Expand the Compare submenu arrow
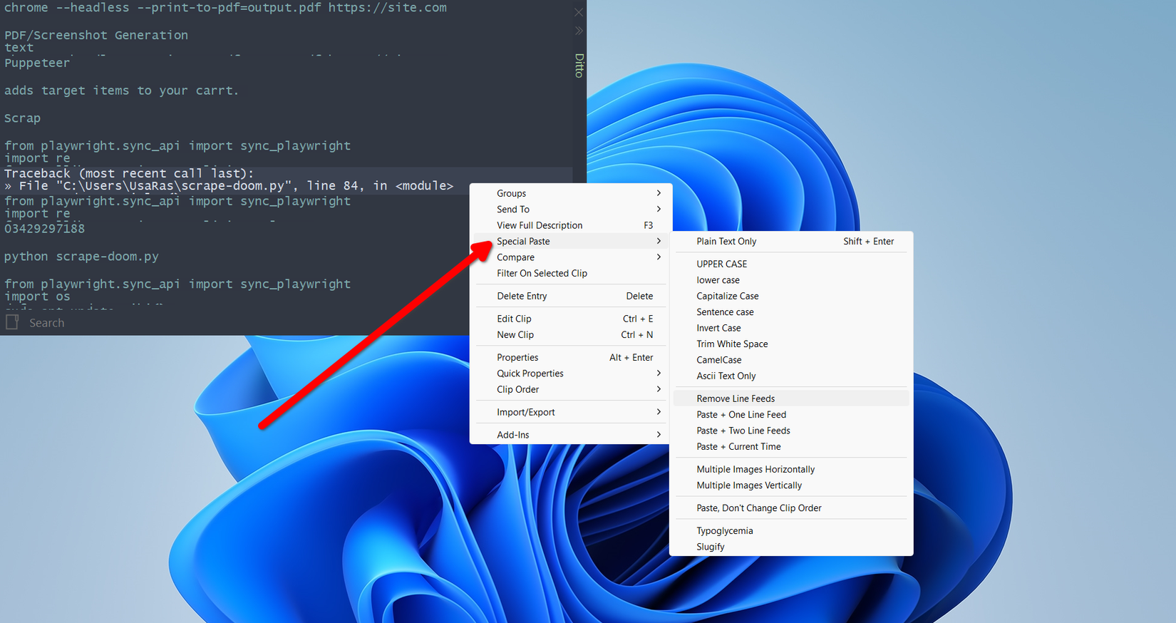Screen dimensions: 1176x623 (659, 257)
